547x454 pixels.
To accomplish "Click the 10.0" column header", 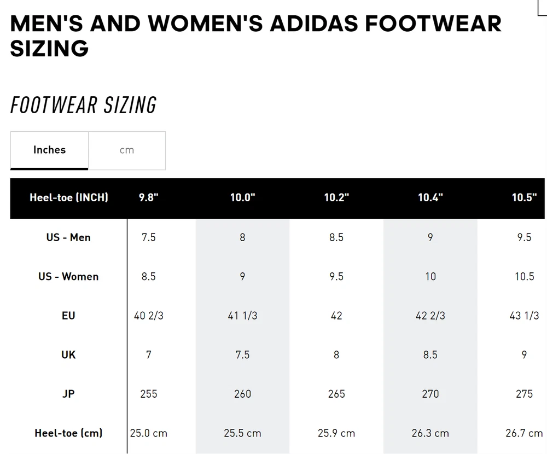I will 242,198.
